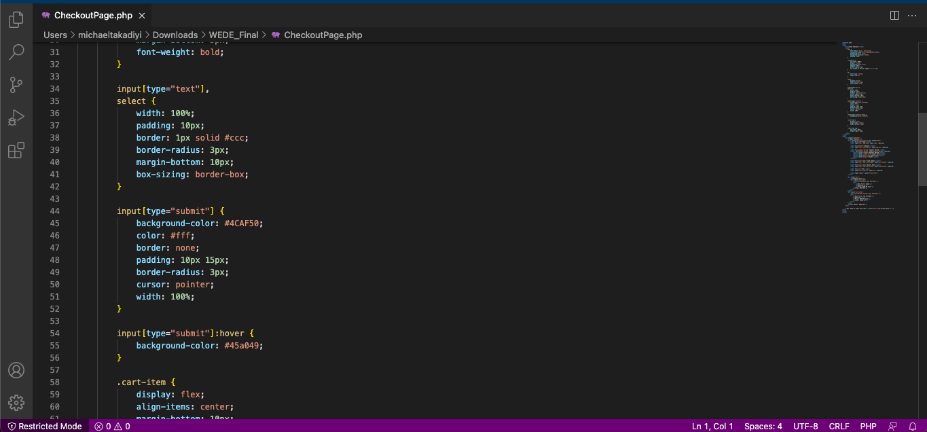The image size is (927, 432).
Task: Open the Source Control panel icon
Action: click(x=16, y=85)
